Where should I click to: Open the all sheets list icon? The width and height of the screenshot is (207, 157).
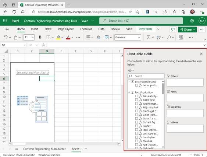click(x=17, y=149)
